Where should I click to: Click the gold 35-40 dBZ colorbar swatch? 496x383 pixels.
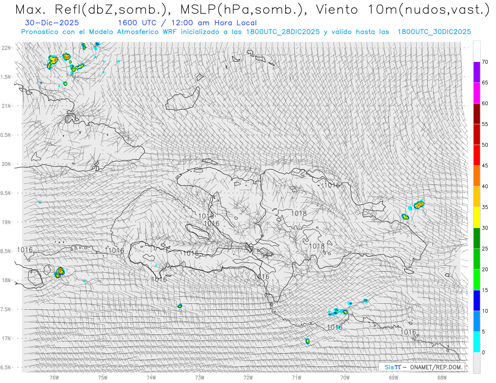click(x=477, y=197)
